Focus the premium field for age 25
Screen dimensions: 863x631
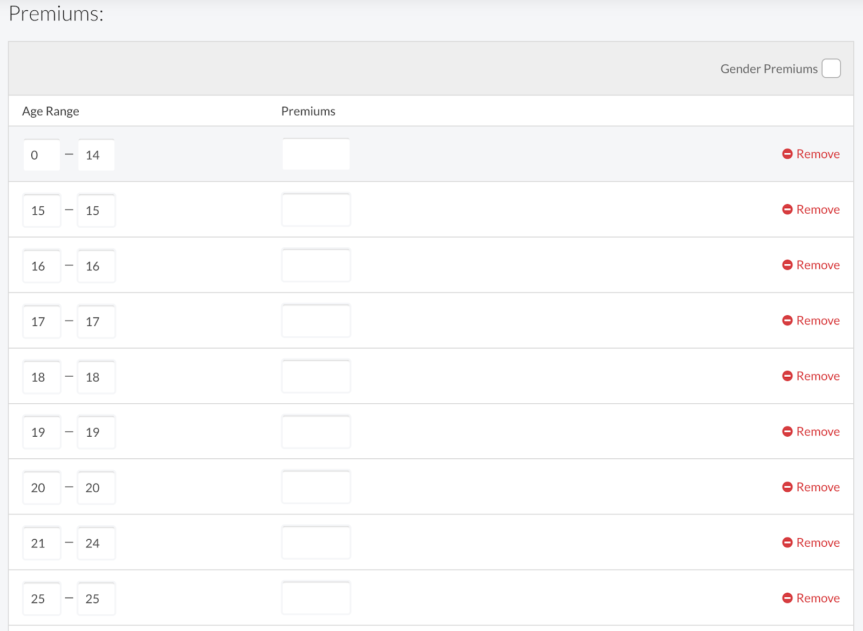(x=316, y=598)
